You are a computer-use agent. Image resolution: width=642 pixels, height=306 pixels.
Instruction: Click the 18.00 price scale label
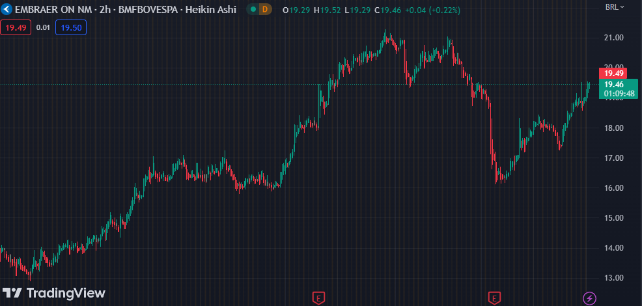pos(614,128)
